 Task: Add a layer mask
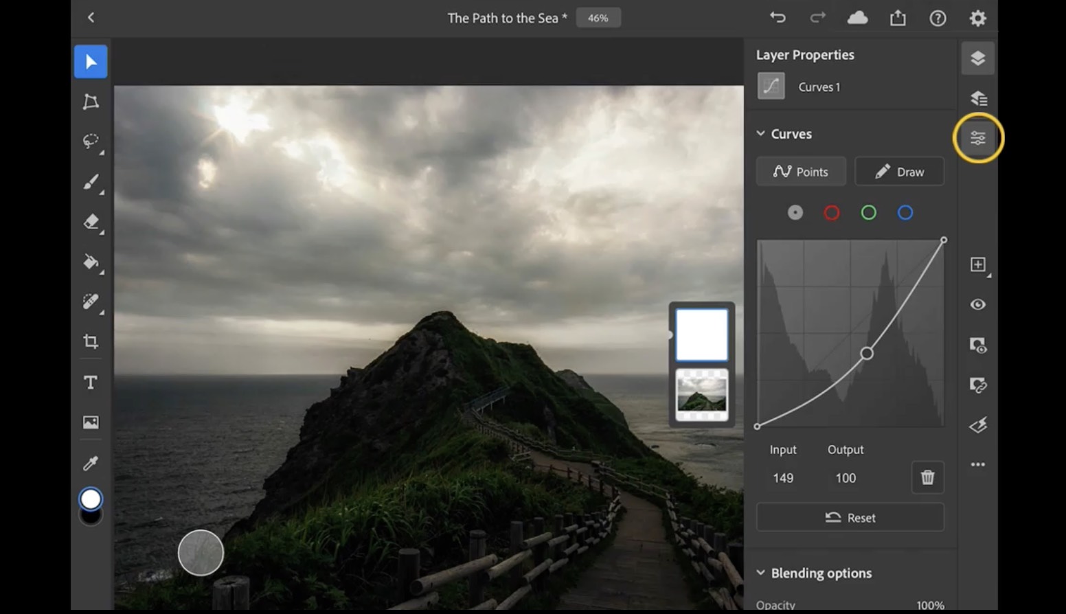[x=978, y=345]
